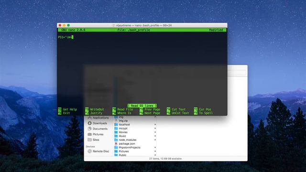
Task: Select the Public folder icon
Action: point(116,155)
